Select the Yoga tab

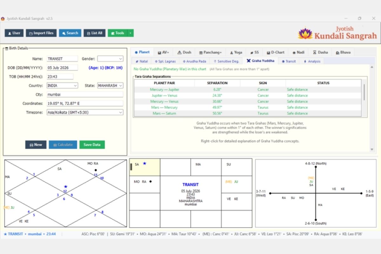(x=236, y=52)
